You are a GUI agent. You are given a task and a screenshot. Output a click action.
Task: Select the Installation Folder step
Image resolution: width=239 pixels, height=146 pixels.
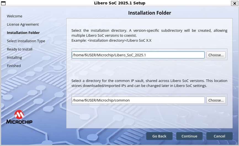coord(23,33)
